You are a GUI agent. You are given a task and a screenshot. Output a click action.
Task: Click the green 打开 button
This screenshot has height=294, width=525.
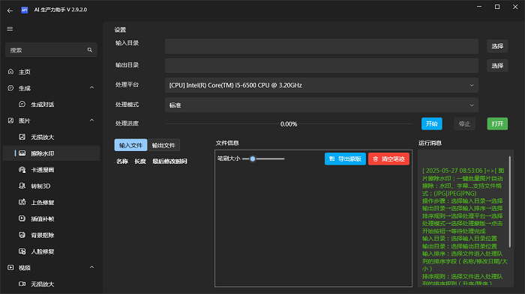[497, 123]
